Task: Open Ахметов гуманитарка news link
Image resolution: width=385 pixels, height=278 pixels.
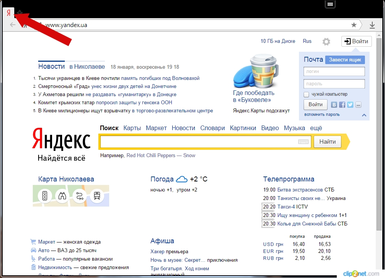Action: pos(131,94)
